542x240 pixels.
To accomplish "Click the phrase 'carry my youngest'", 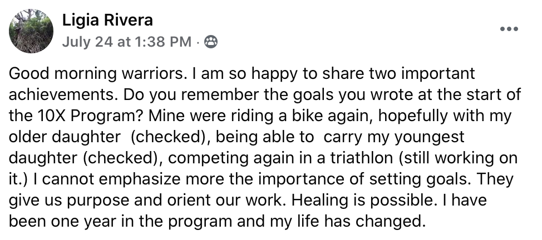I will 394,137.
